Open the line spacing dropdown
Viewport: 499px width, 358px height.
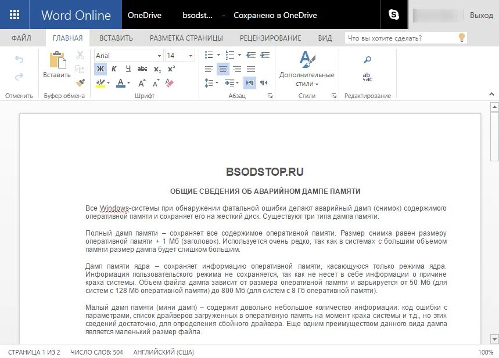coord(211,83)
